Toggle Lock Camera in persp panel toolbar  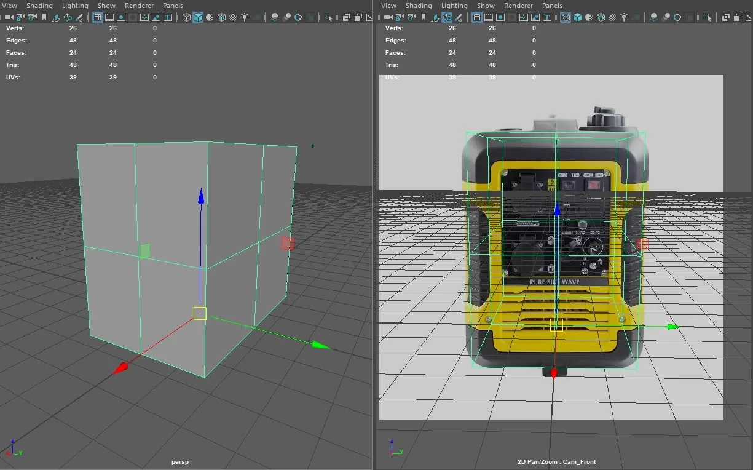pyautogui.click(x=20, y=18)
